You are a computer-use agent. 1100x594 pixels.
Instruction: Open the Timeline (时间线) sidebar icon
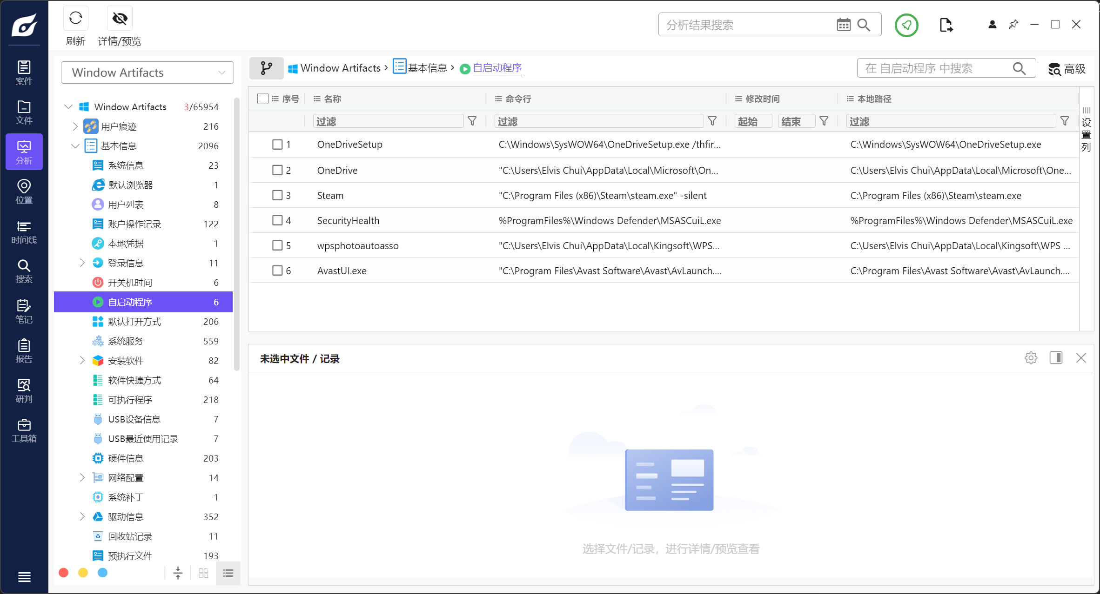pos(24,232)
